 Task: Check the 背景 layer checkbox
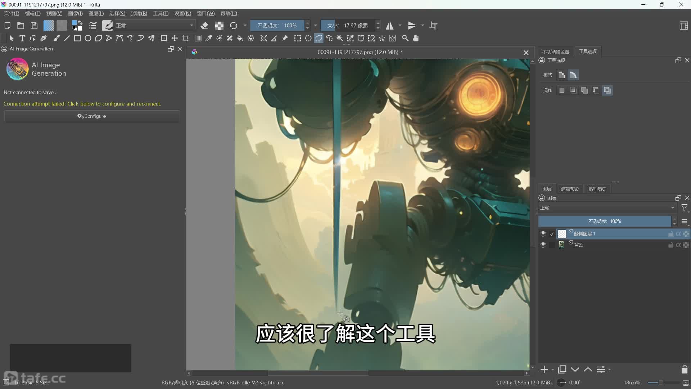click(x=552, y=245)
